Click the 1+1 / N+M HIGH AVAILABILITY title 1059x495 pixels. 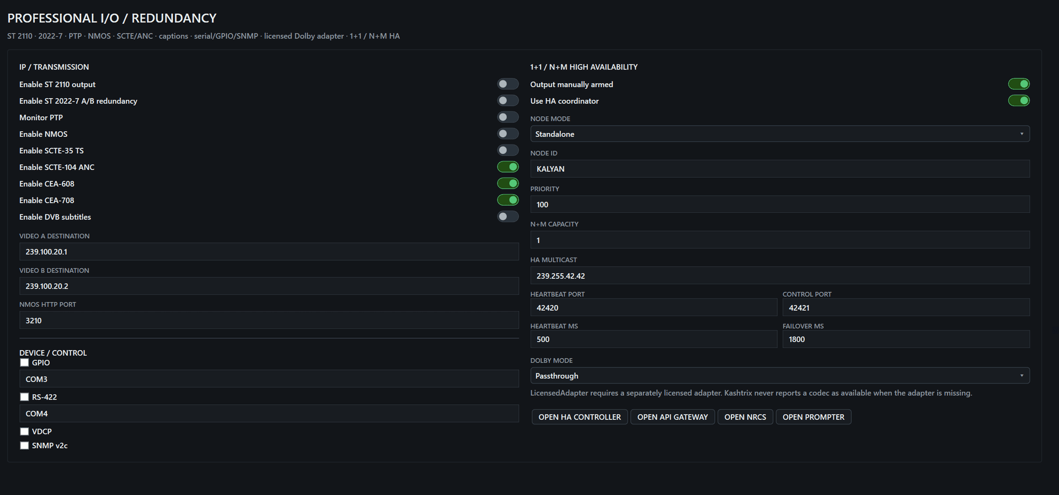(584, 67)
